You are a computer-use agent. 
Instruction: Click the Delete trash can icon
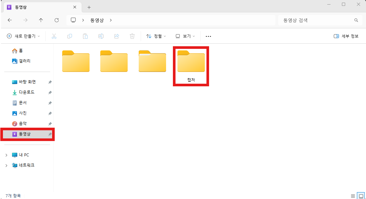(132, 36)
